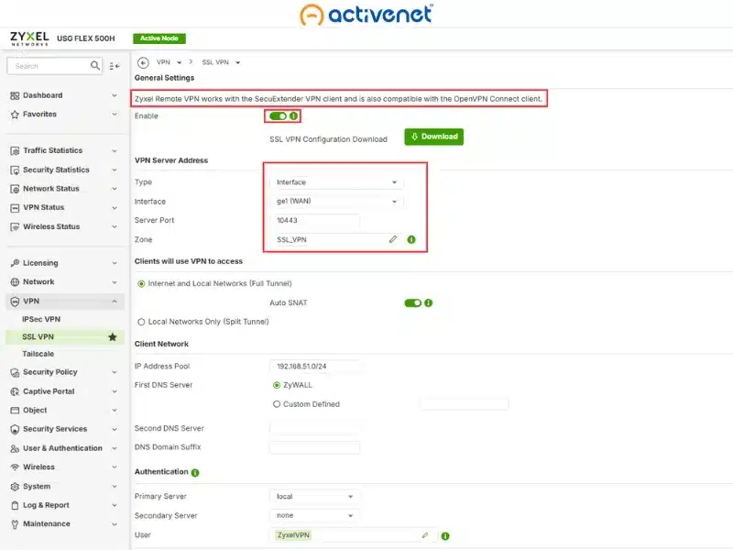Screen dimensions: 733x550
Task: Click the back arrow circle icon
Action: tap(143, 62)
